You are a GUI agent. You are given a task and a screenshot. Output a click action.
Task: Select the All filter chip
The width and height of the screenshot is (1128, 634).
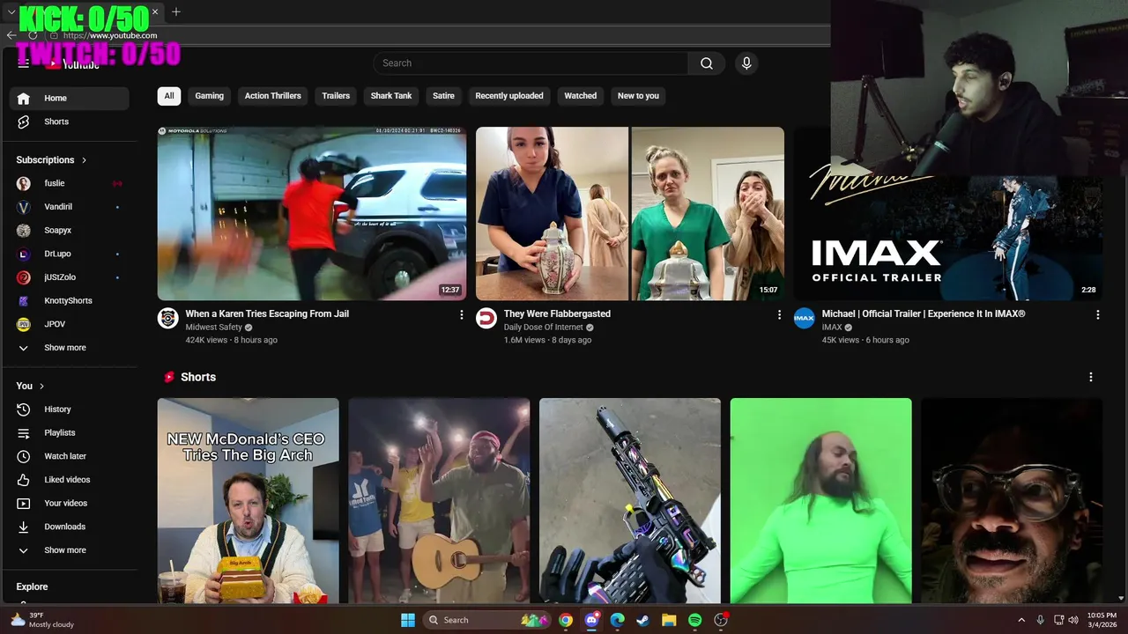pyautogui.click(x=169, y=96)
